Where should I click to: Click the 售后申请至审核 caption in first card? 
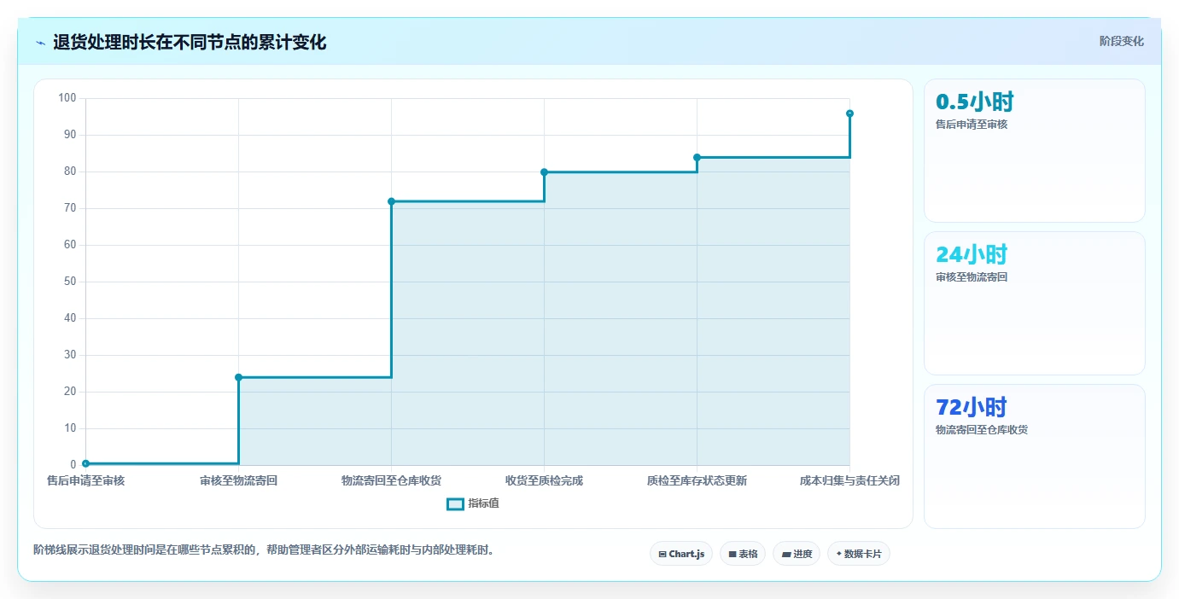click(972, 125)
